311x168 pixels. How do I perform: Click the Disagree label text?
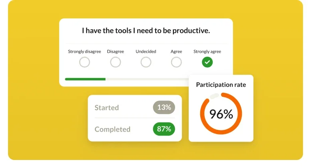click(x=116, y=52)
